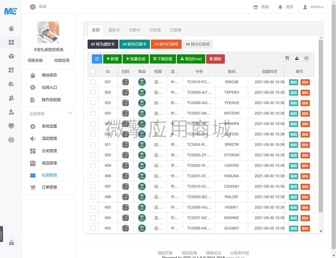Click the users icon in the left rail

(11, 98)
